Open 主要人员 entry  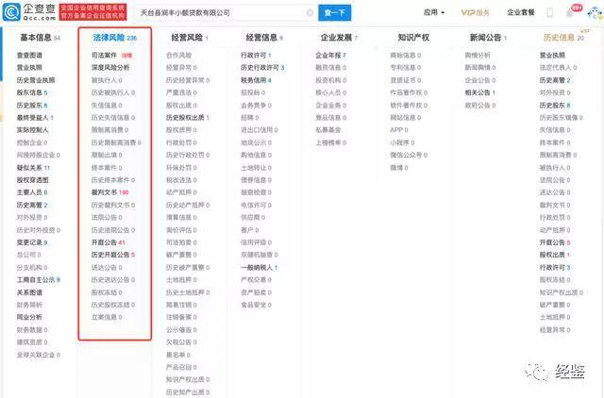pyautogui.click(x=32, y=192)
